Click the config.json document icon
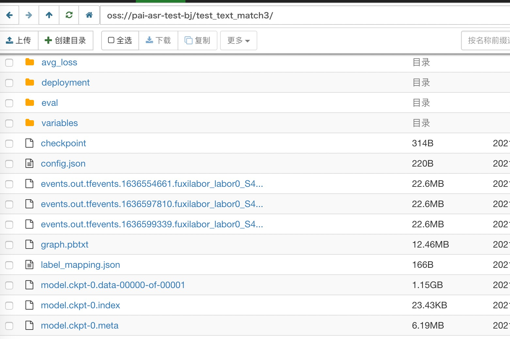Viewport: 510px width, 339px height. (29, 163)
